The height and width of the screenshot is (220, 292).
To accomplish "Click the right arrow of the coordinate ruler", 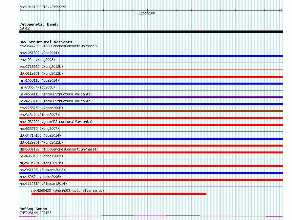I will tap(282, 10).
